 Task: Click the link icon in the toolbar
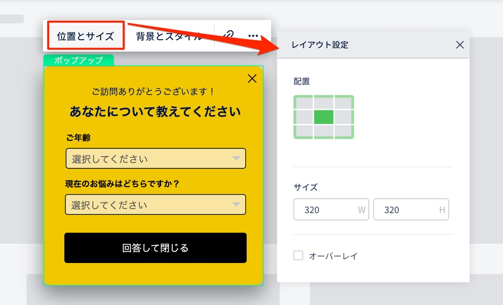coord(228,36)
